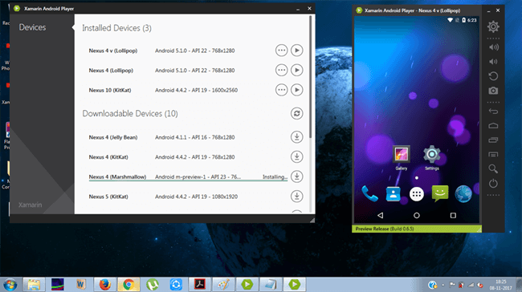Open File Explorer from taskbar
The width and height of the screenshot is (522, 292).
tap(34, 285)
